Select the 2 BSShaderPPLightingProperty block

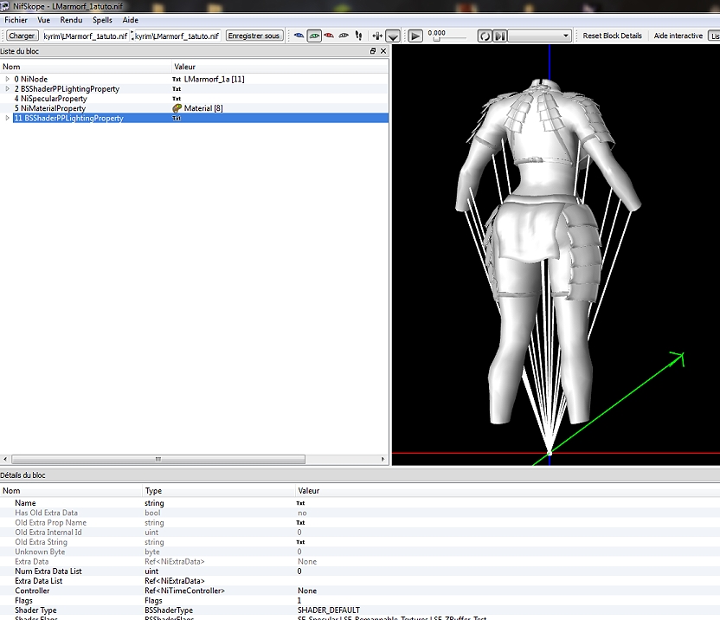tap(67, 88)
